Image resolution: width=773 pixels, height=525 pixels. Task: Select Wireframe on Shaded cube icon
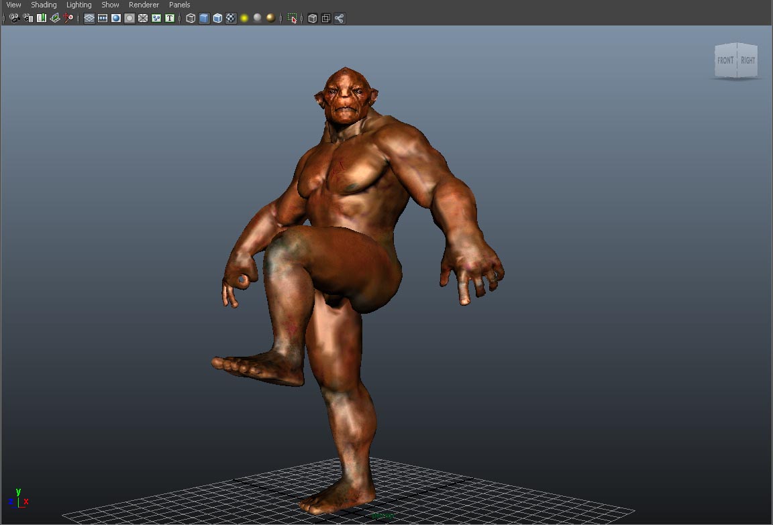217,18
